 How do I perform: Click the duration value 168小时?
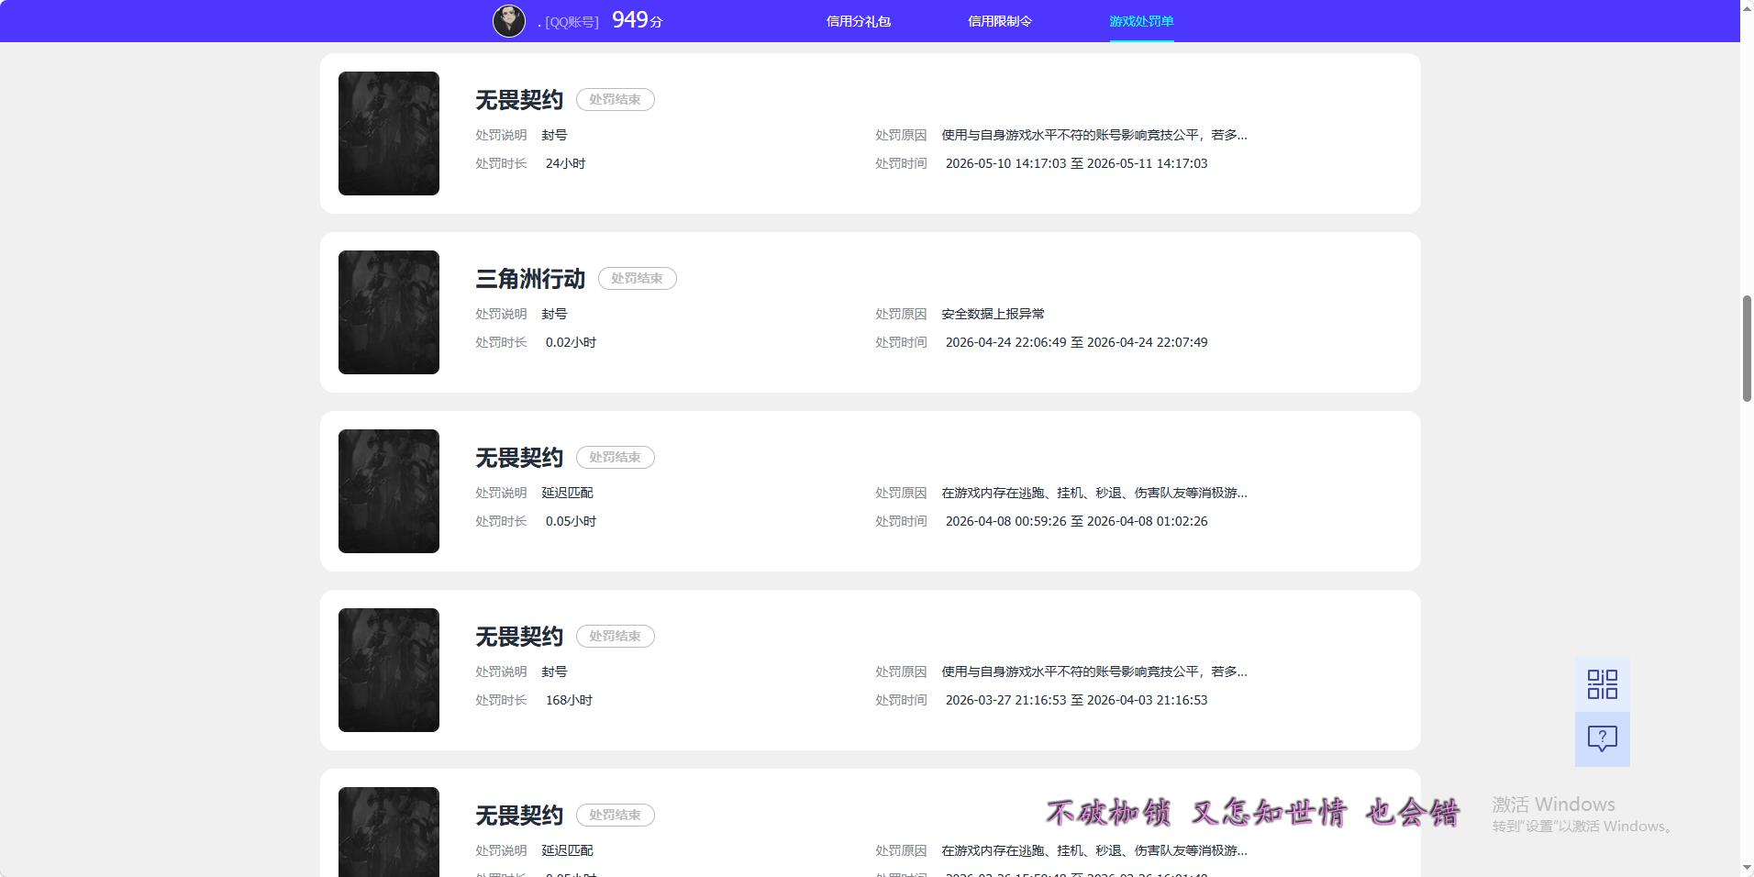tap(569, 700)
